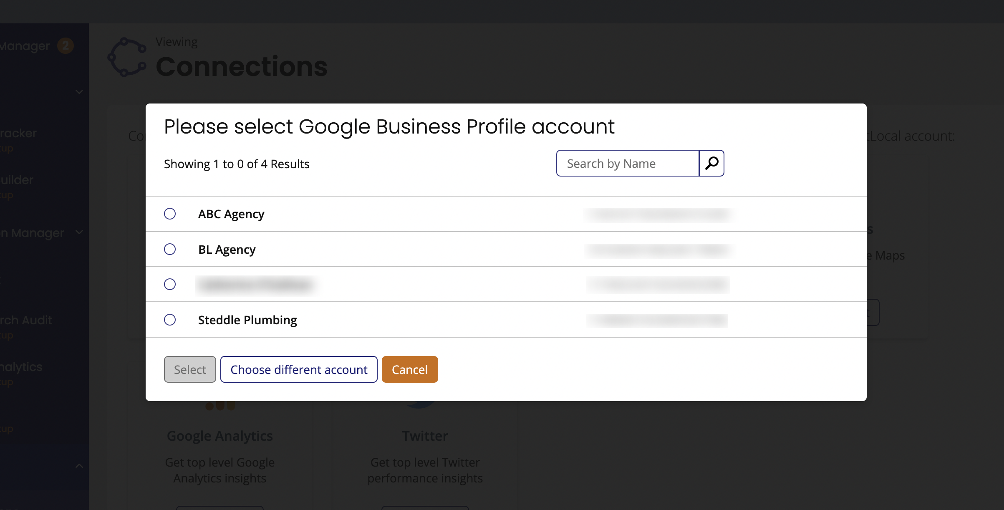Open the 'racker' sidebar item

pos(18,133)
